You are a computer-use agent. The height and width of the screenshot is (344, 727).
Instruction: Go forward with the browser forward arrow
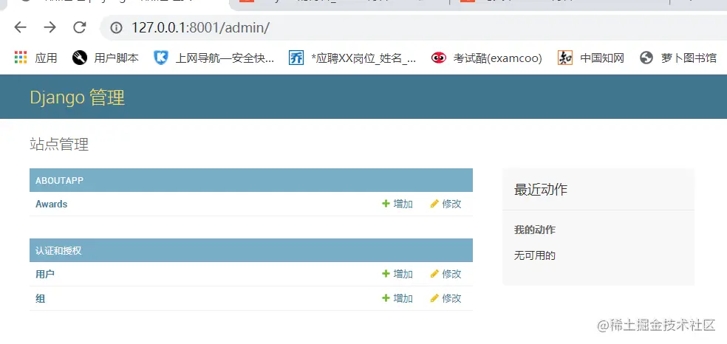[x=50, y=28]
